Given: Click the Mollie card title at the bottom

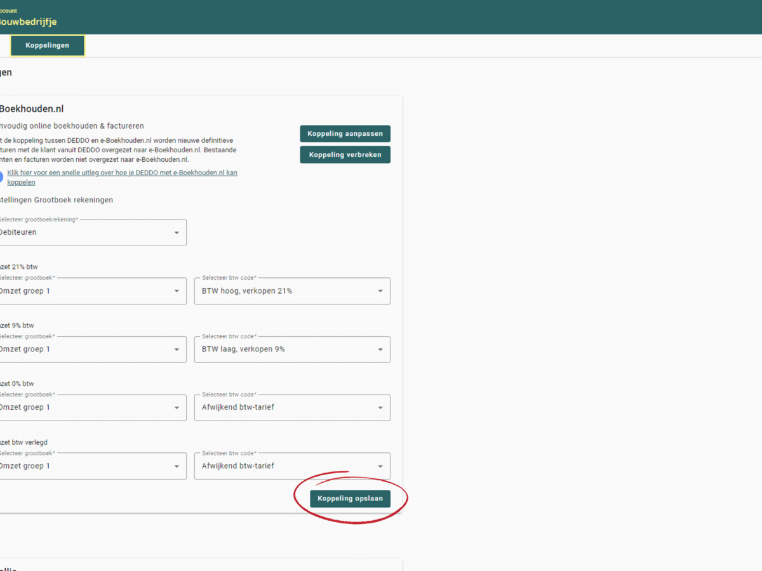Looking at the screenshot, I should [8, 568].
